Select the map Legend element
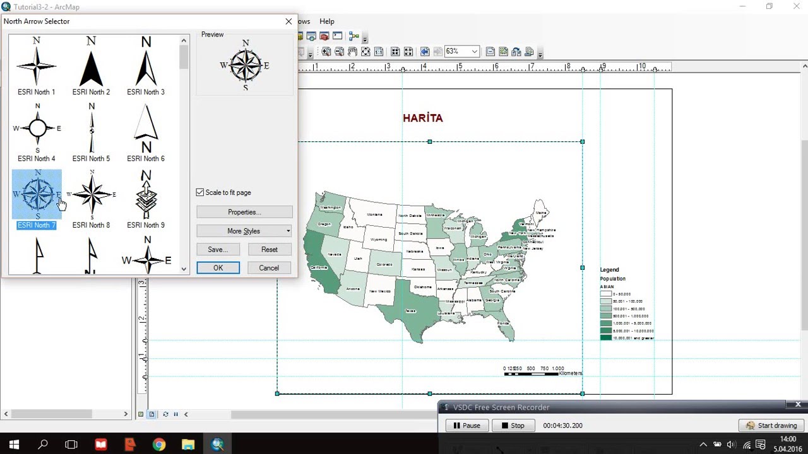 click(x=627, y=304)
